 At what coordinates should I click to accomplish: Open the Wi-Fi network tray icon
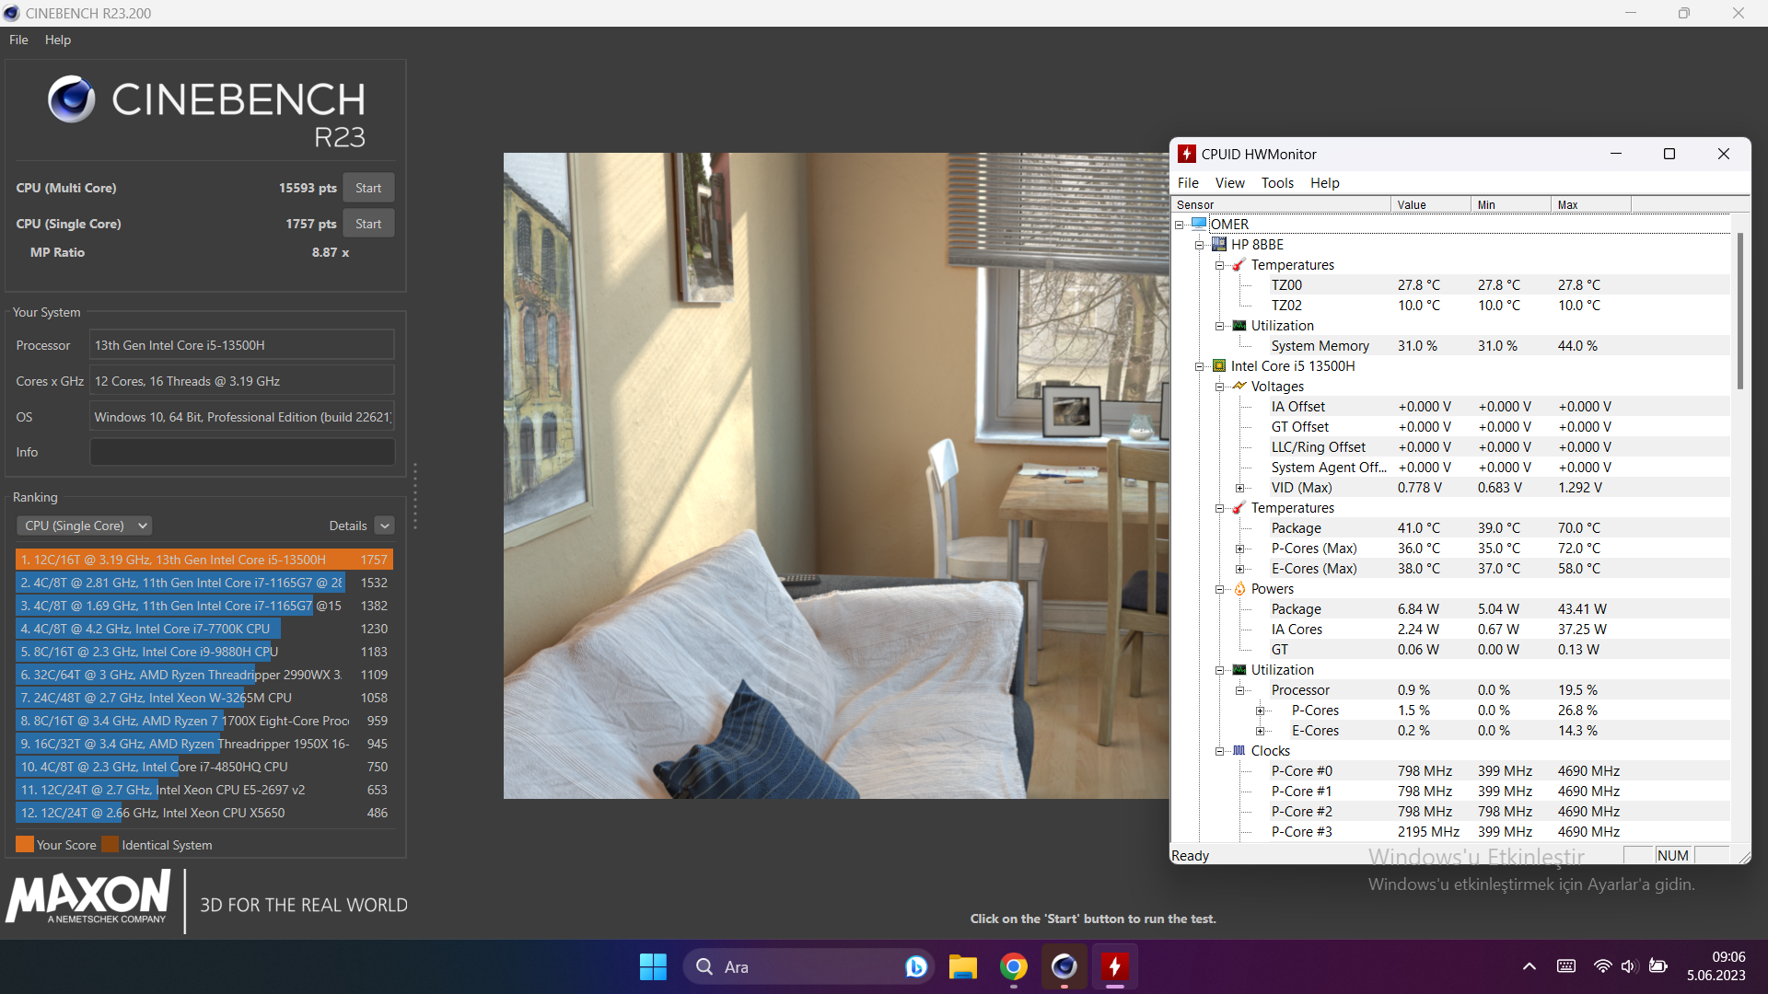(1602, 966)
